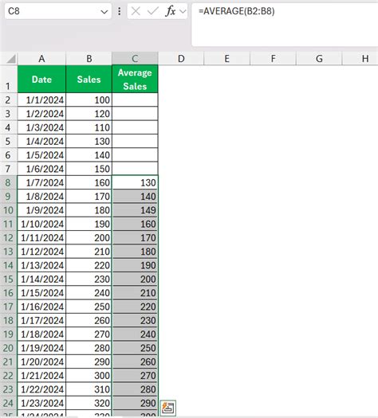Select the column C header
Image resolution: width=378 pixels, height=418 pixels.
coord(135,58)
